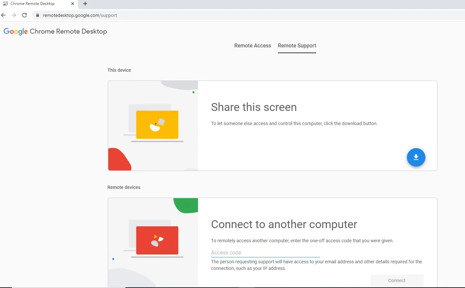
Task: Reload the page with refresh icon
Action: tap(24, 15)
